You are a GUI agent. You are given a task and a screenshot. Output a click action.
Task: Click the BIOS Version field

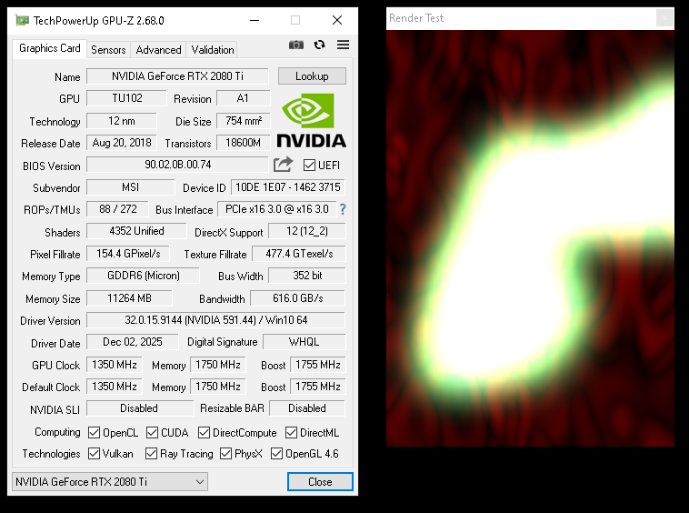click(177, 165)
